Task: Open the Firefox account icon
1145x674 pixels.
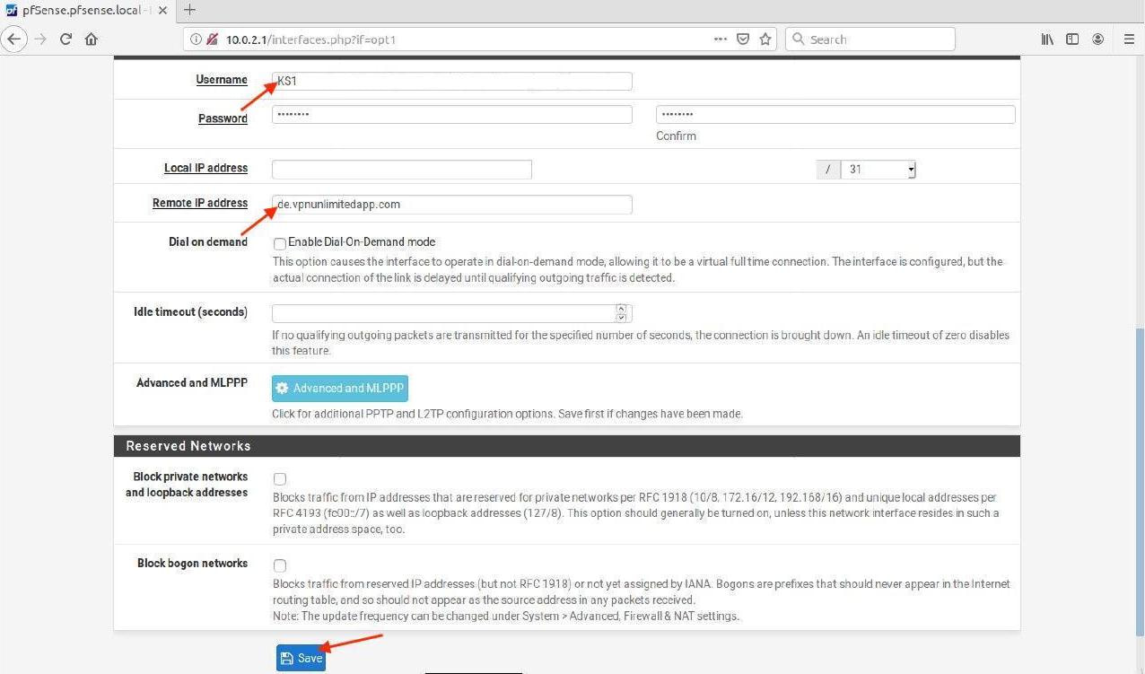Action: 1097,39
